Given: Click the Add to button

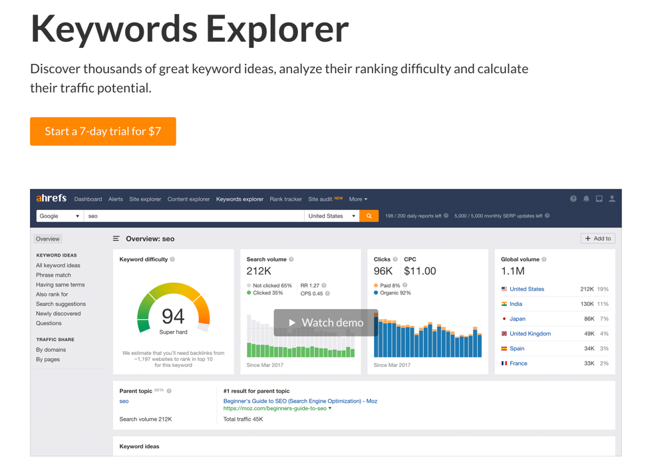Looking at the screenshot, I should 598,238.
